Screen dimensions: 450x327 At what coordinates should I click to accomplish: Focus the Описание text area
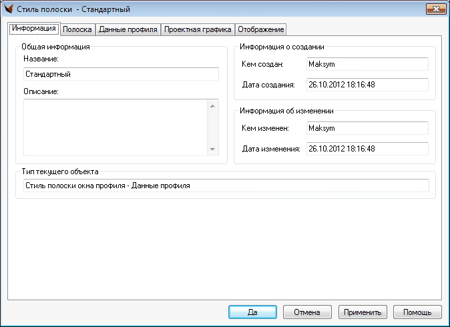(115, 127)
